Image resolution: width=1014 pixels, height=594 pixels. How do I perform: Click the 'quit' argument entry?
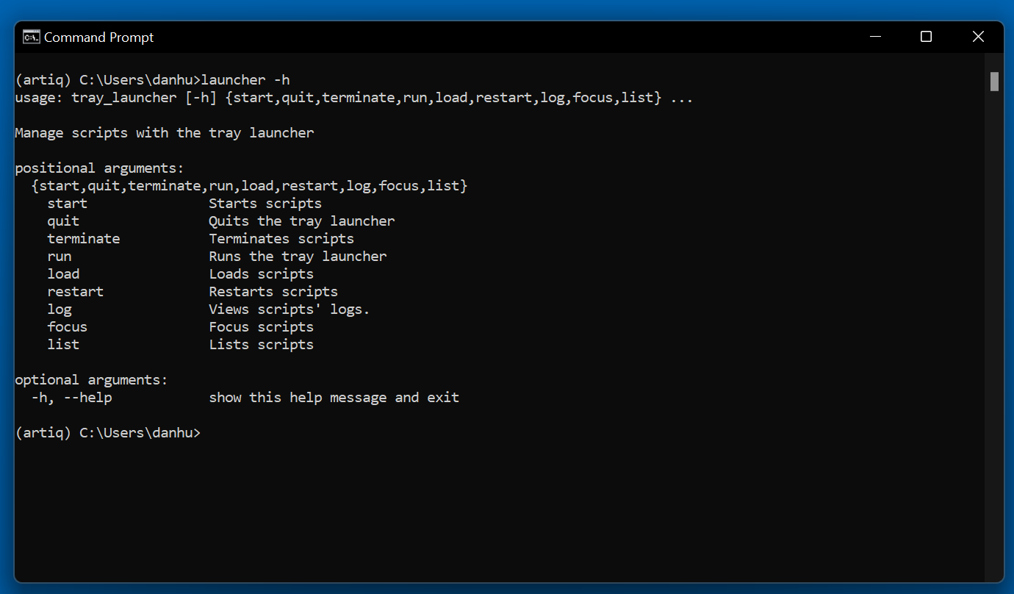[63, 221]
